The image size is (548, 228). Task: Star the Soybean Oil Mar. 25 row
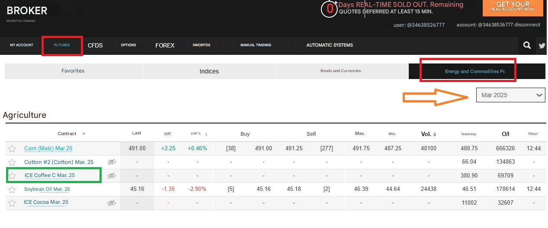click(12, 190)
